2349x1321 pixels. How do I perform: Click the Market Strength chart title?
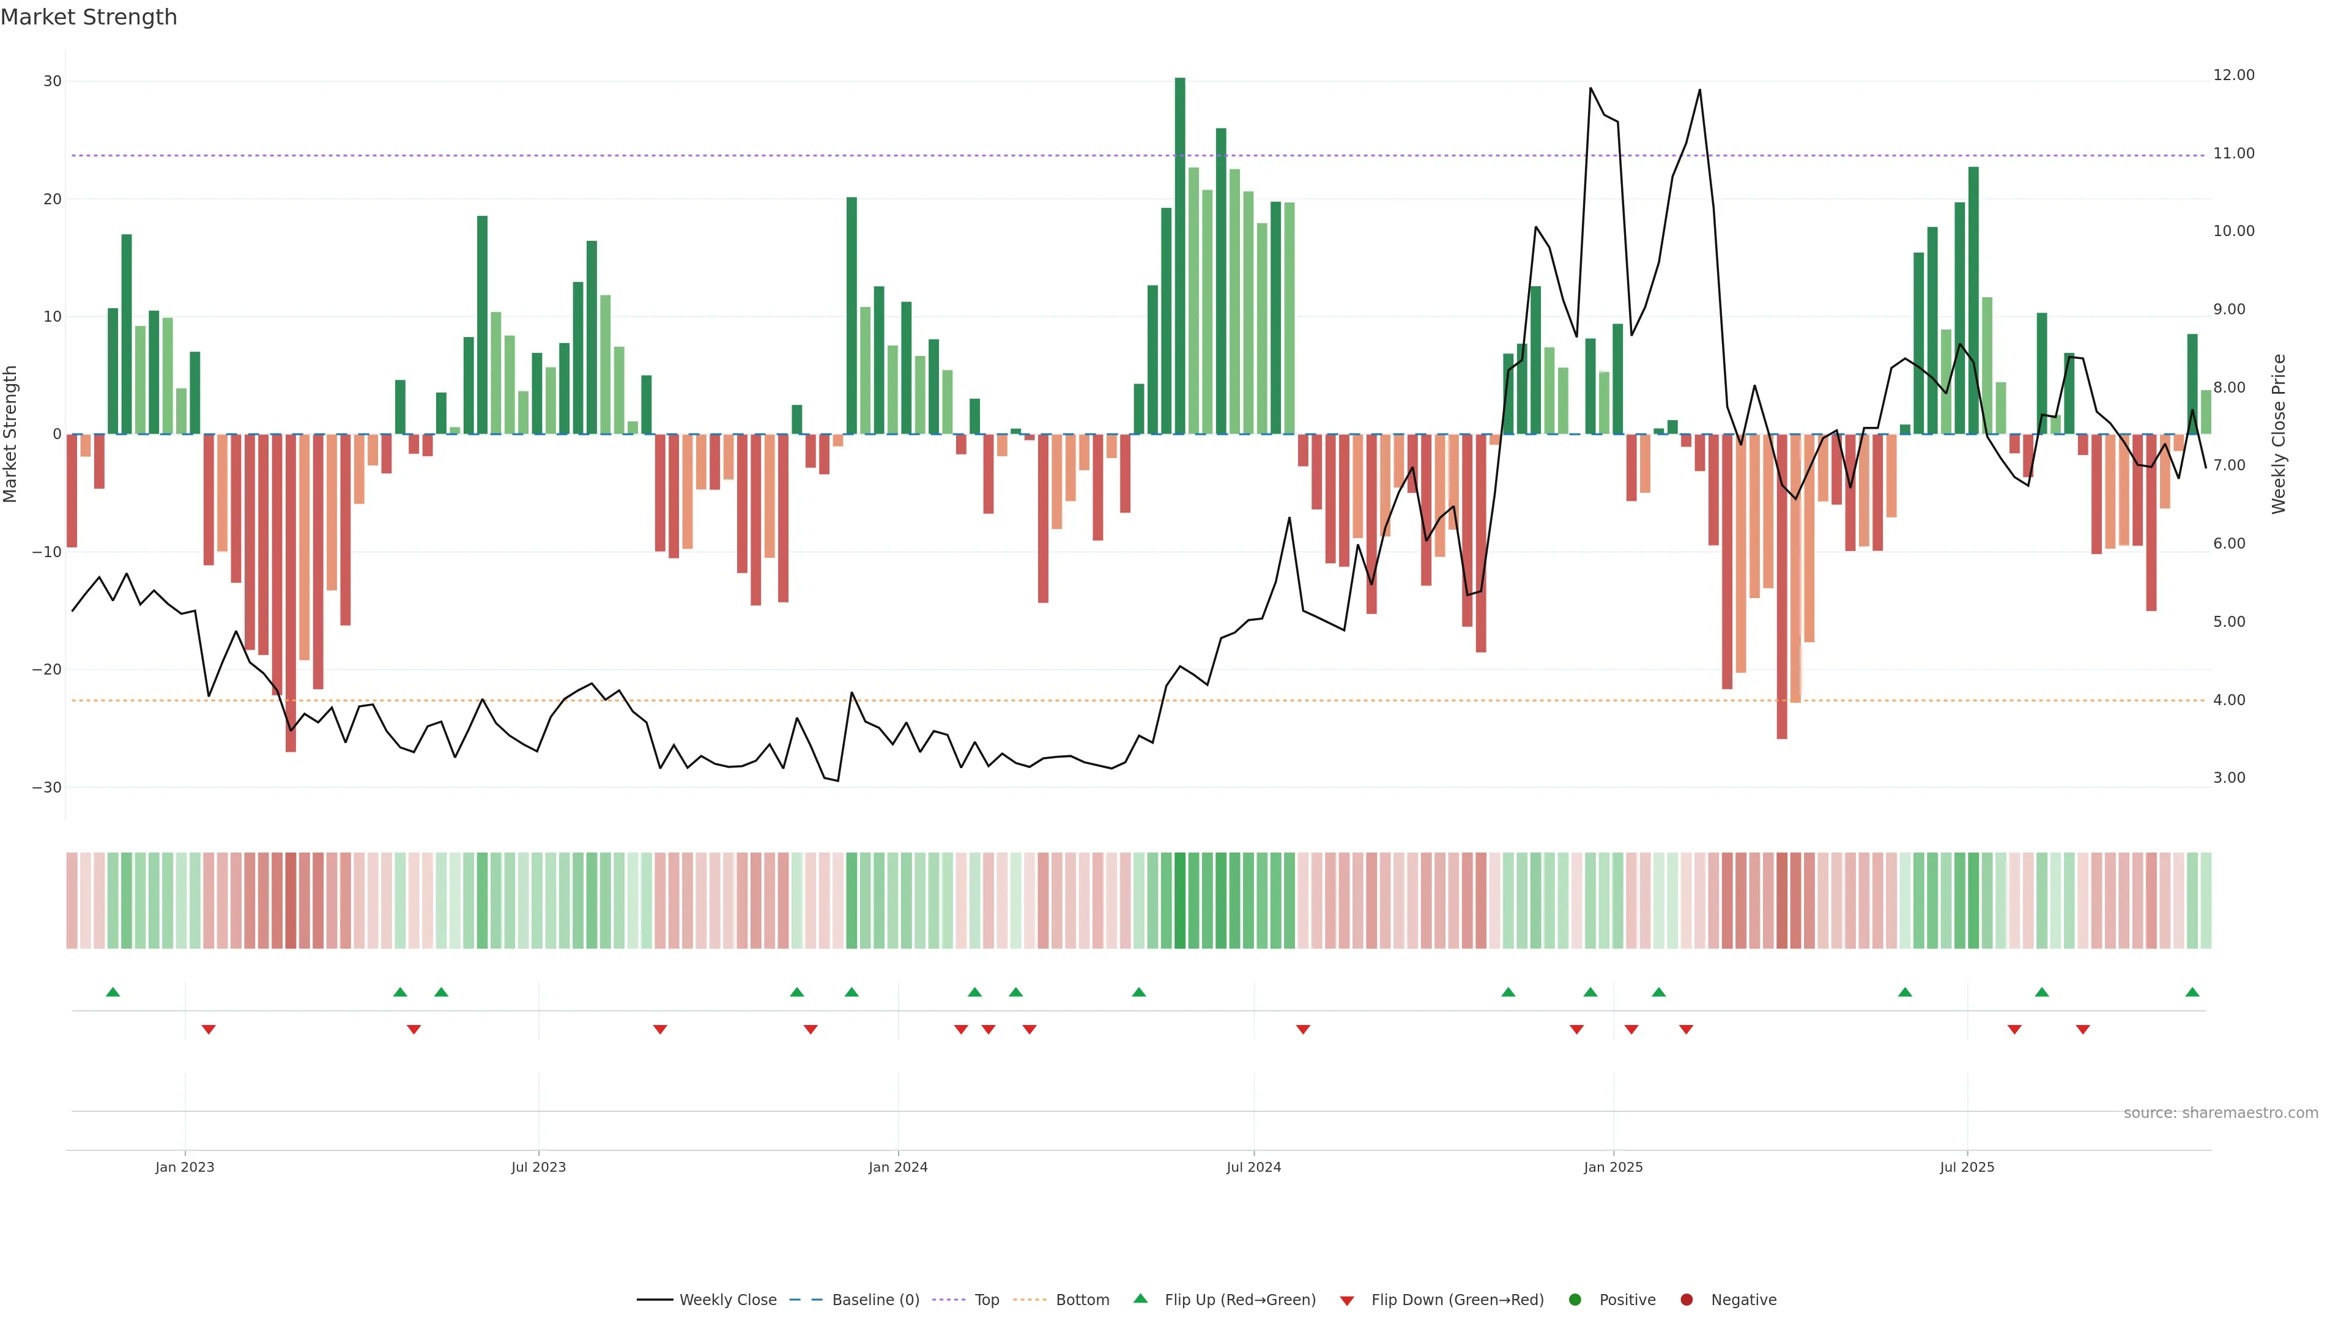point(89,17)
